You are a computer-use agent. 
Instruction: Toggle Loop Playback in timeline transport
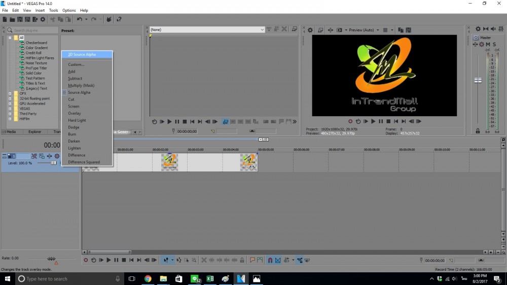[93, 260]
